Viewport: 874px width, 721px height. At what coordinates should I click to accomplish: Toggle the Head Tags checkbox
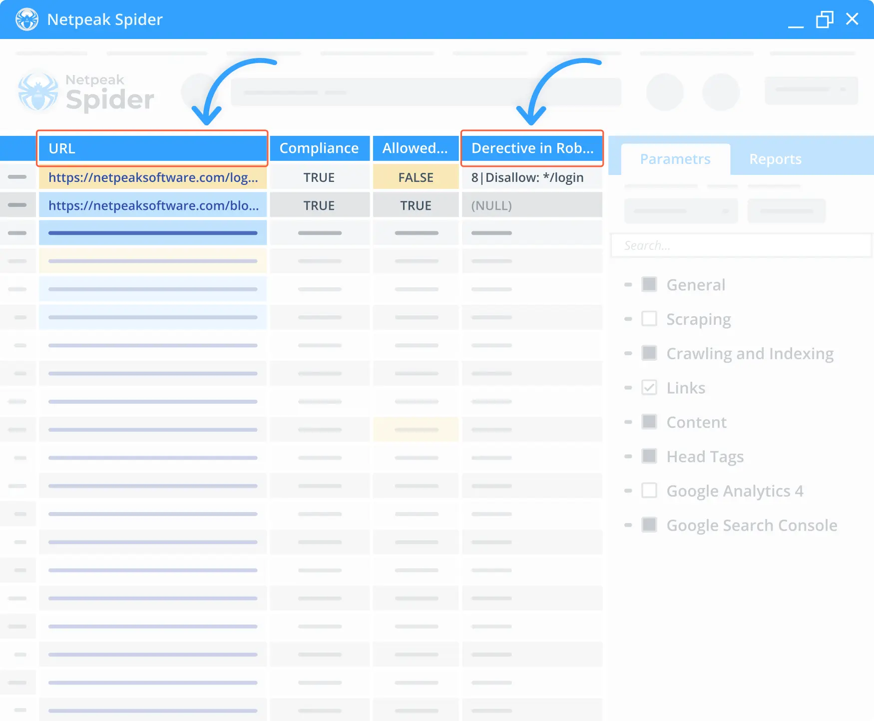(649, 456)
